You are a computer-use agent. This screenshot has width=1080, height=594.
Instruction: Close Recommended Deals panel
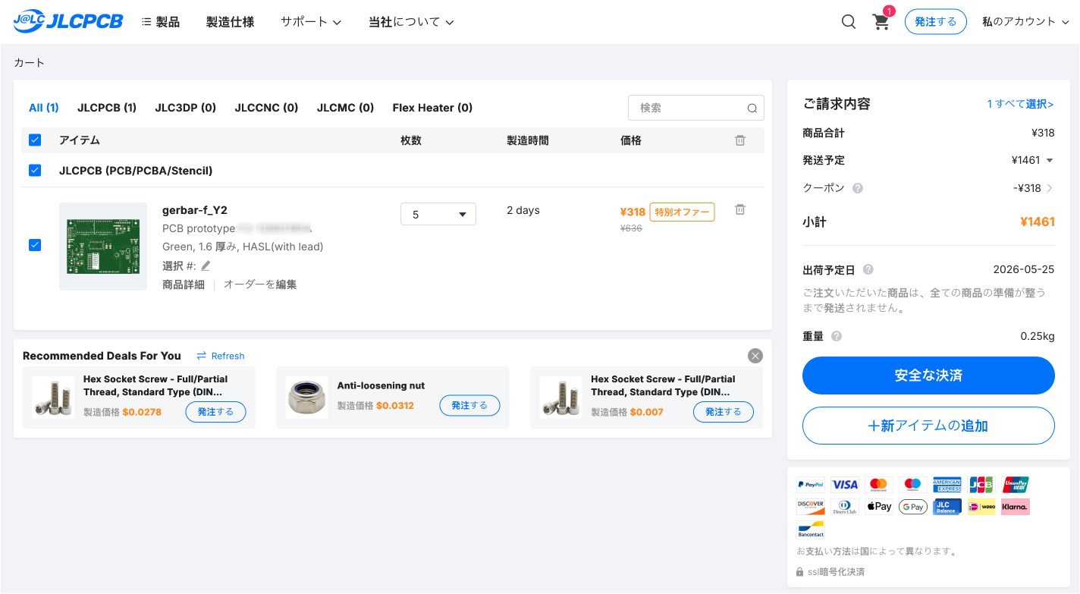[755, 356]
